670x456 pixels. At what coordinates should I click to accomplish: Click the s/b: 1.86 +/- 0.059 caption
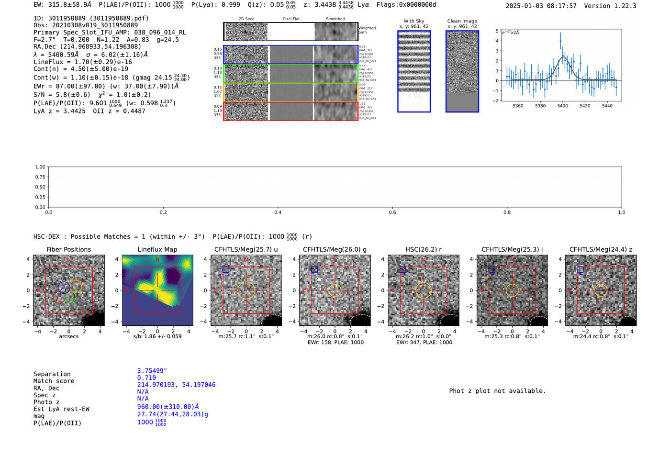click(x=157, y=336)
